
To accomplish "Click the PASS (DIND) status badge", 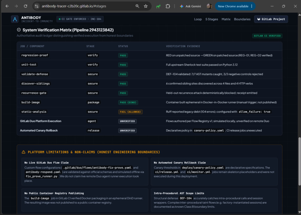I will (x=128, y=102).
